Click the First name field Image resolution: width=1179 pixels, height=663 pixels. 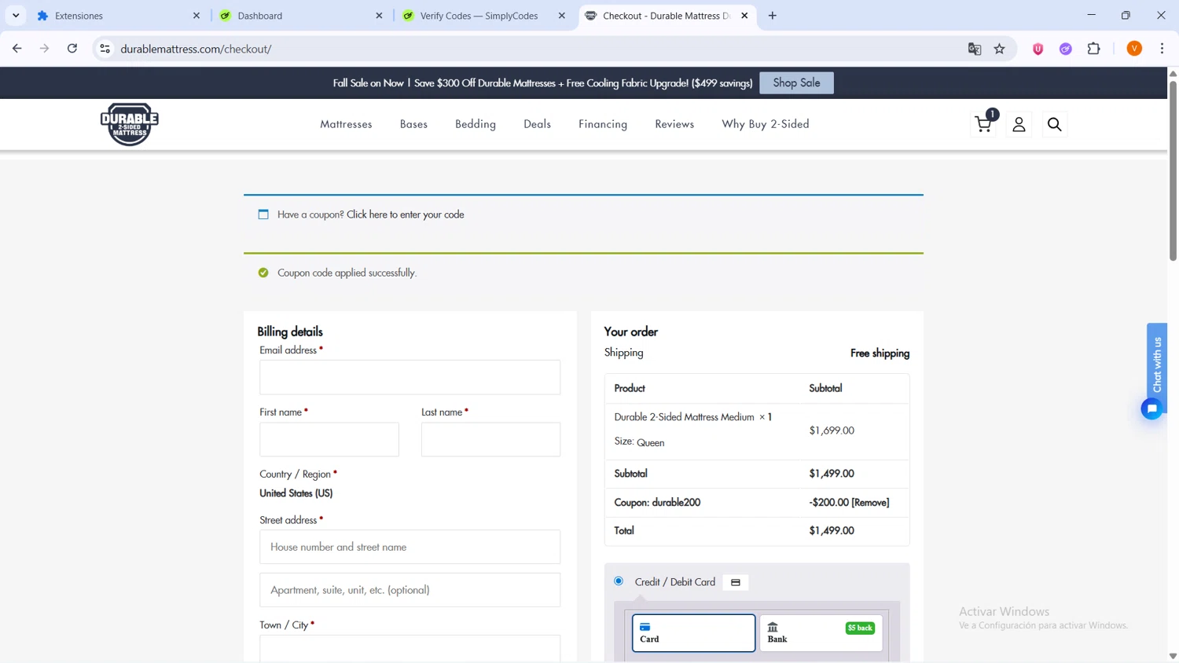coord(329,439)
